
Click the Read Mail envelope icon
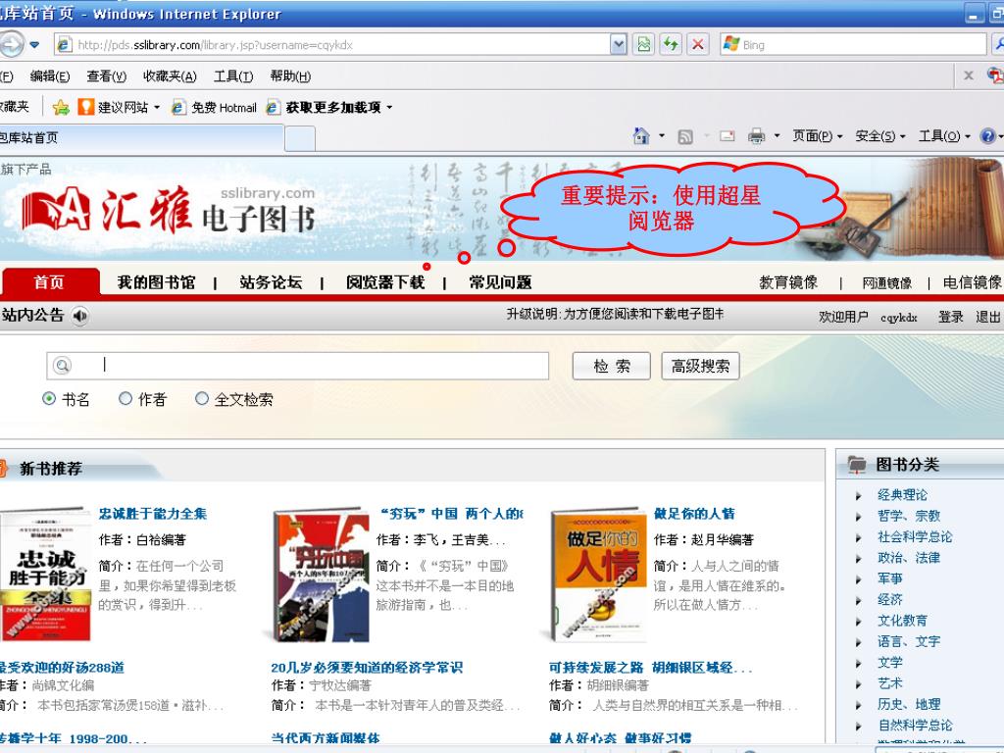727,135
